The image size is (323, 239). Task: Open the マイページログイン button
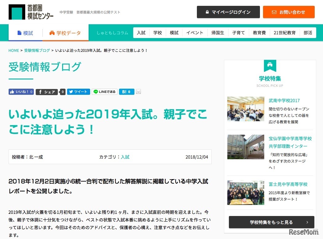228,12
